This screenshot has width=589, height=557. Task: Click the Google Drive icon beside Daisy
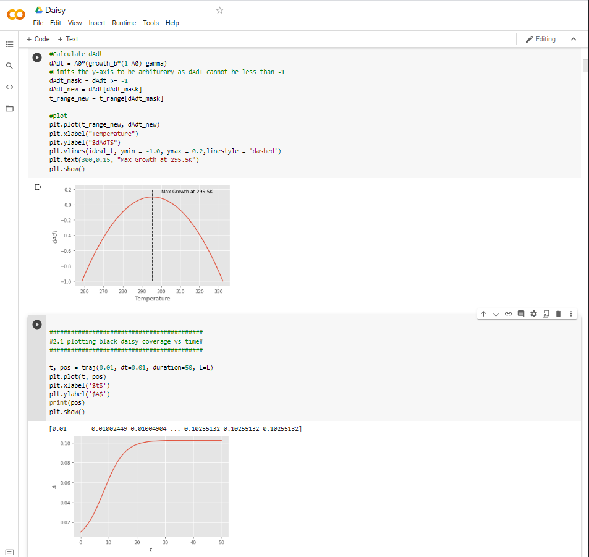(x=39, y=10)
